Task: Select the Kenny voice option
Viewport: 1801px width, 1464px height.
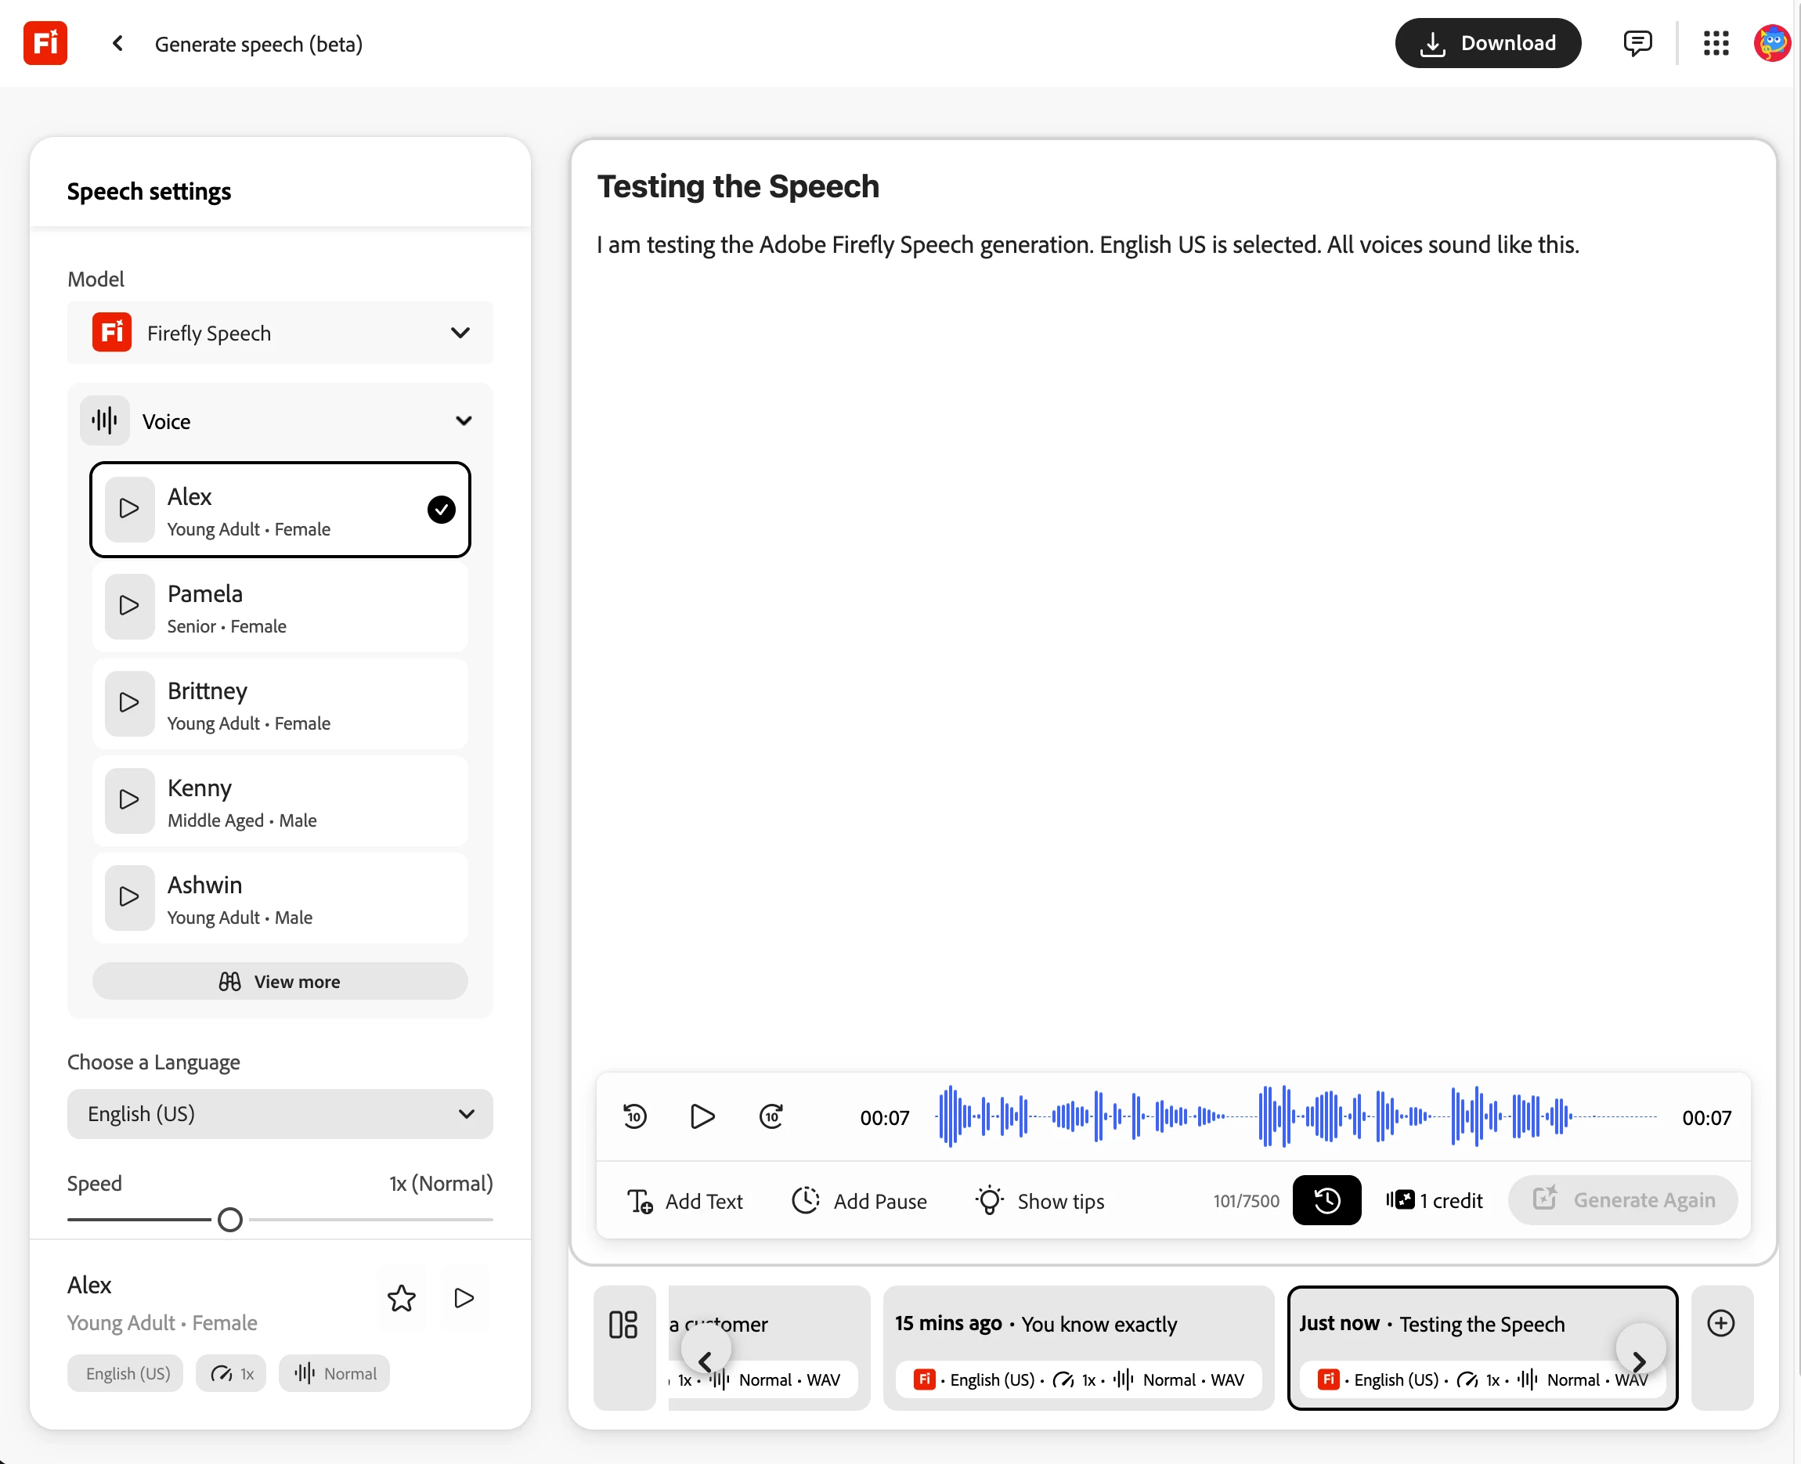Action: tap(280, 802)
